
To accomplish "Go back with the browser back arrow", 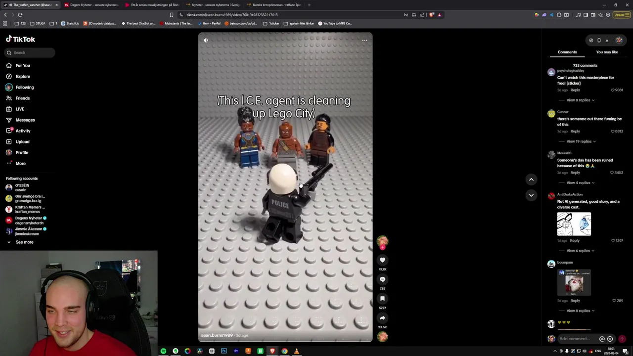I will coord(5,15).
